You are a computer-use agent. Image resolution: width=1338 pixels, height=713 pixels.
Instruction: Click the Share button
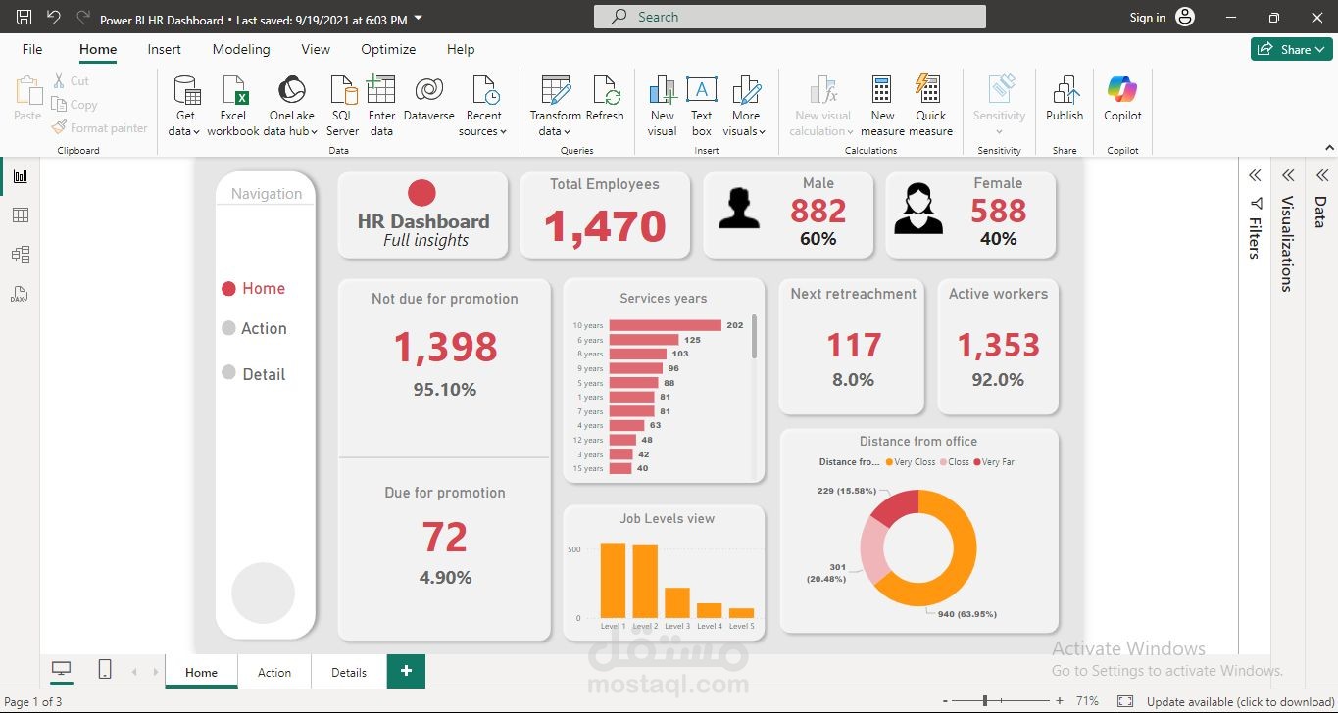click(1291, 49)
